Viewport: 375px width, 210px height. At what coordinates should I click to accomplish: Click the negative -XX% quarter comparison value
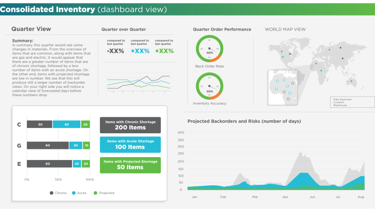(115, 51)
